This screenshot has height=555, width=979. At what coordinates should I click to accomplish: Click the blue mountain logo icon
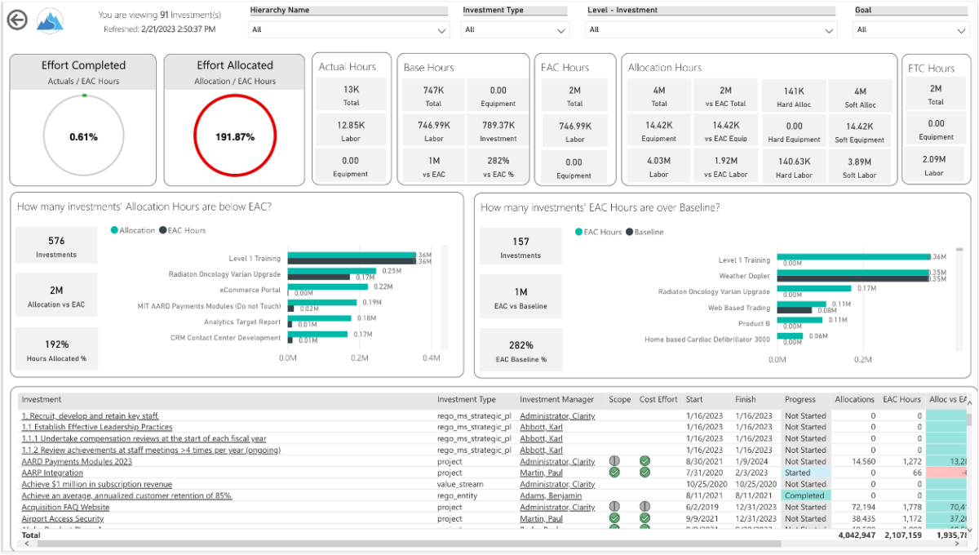[49, 20]
